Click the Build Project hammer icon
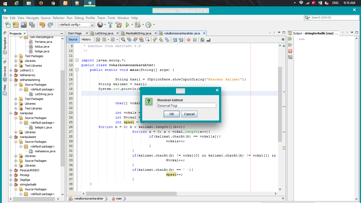 tap(110, 25)
